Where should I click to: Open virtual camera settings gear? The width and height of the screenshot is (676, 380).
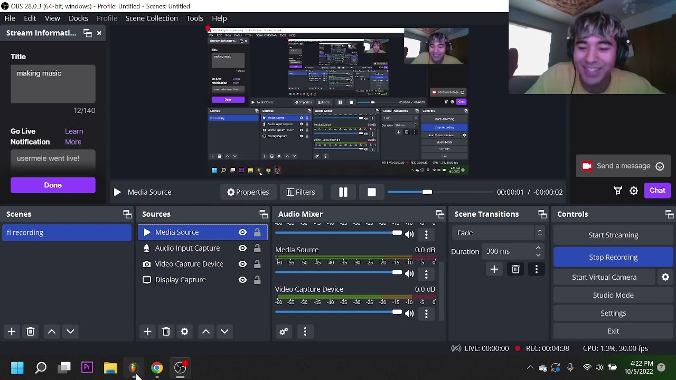pyautogui.click(x=665, y=277)
